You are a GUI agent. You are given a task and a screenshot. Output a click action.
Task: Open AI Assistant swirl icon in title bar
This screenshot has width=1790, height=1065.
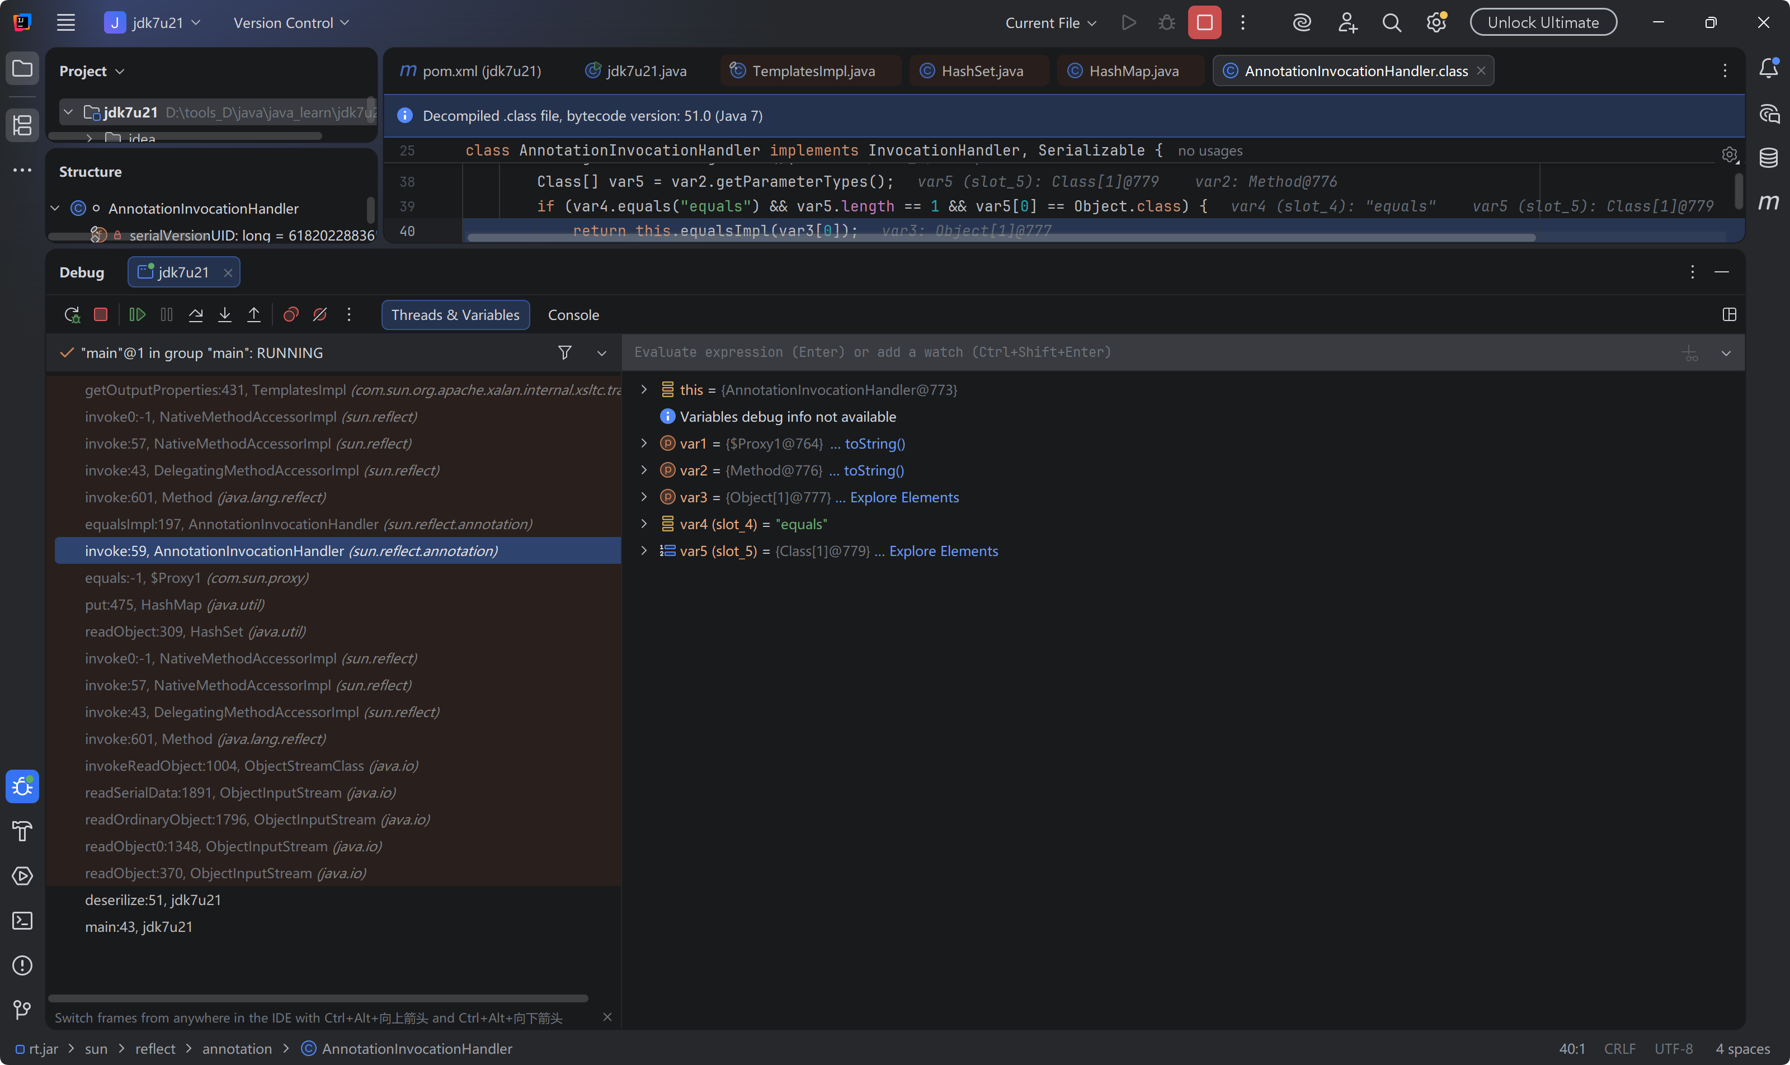point(1302,22)
